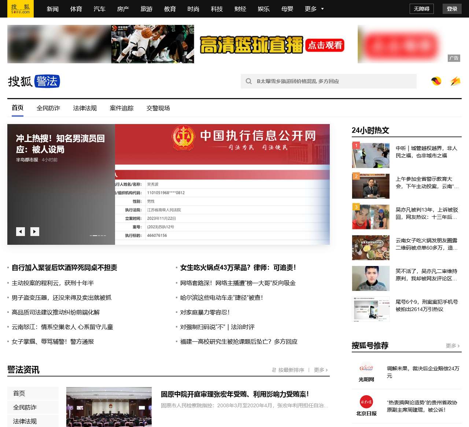
Task: Open 调解未果,裁决后企业赔偿24万元 article
Action: coord(423,372)
